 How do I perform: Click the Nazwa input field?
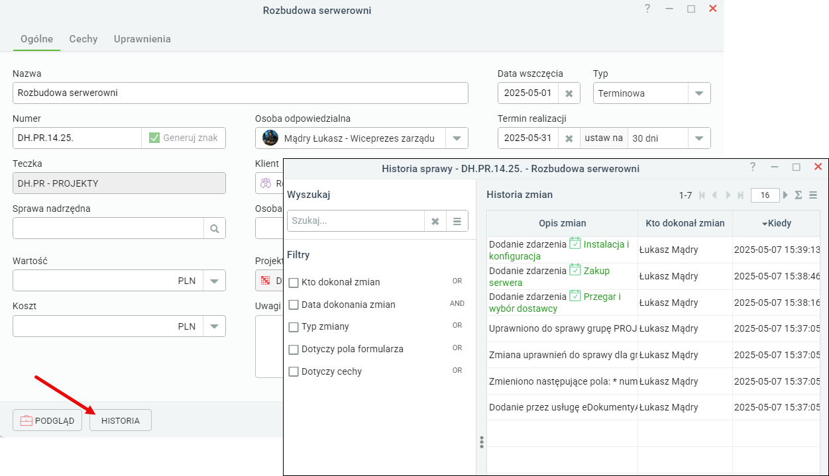pyautogui.click(x=241, y=93)
